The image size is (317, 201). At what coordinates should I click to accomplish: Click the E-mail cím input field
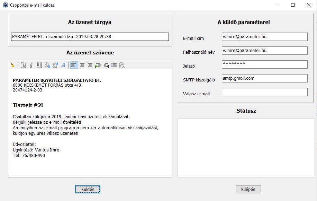click(265, 37)
